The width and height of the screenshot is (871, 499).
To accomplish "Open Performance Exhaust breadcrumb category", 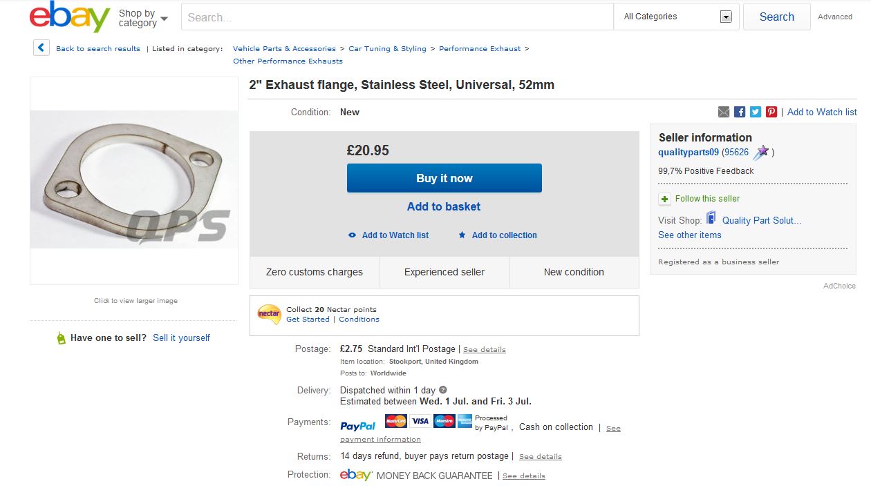I will pos(480,49).
